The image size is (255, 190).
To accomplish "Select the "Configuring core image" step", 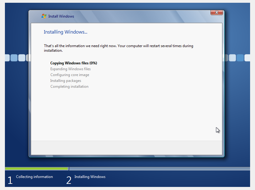I will [70, 75].
